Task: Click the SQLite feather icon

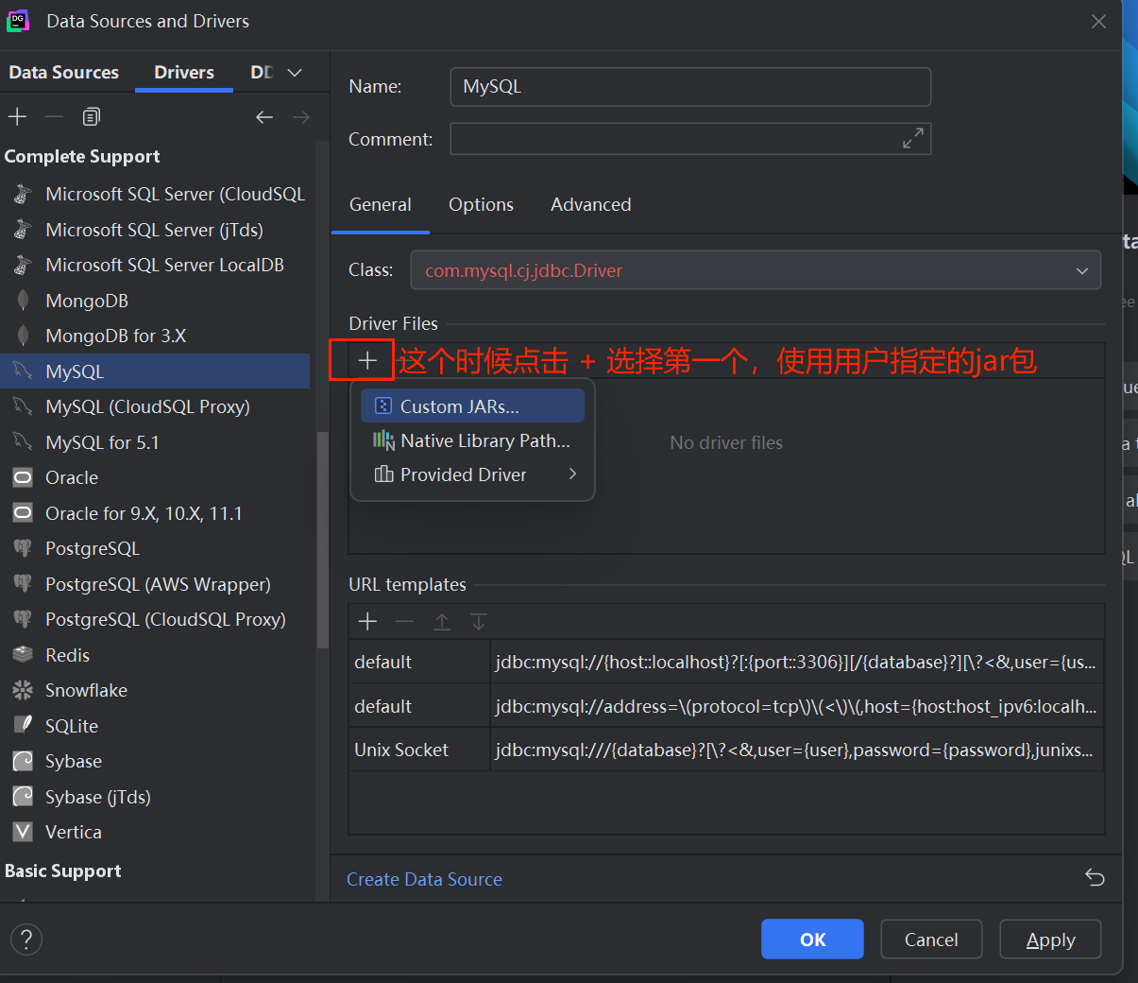Action: [x=23, y=726]
